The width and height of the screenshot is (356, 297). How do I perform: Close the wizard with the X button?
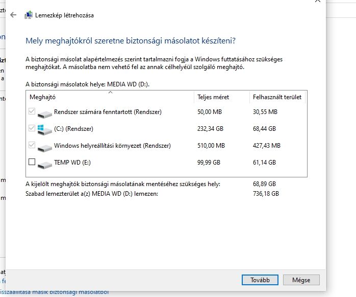pyautogui.click(x=318, y=1)
